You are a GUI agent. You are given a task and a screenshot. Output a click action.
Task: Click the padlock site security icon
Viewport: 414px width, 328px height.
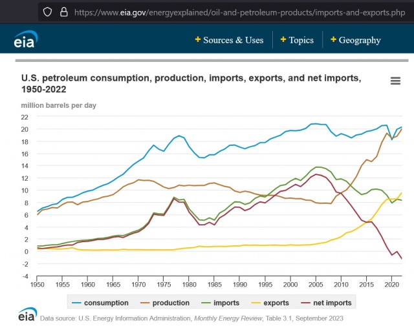pyautogui.click(x=63, y=12)
